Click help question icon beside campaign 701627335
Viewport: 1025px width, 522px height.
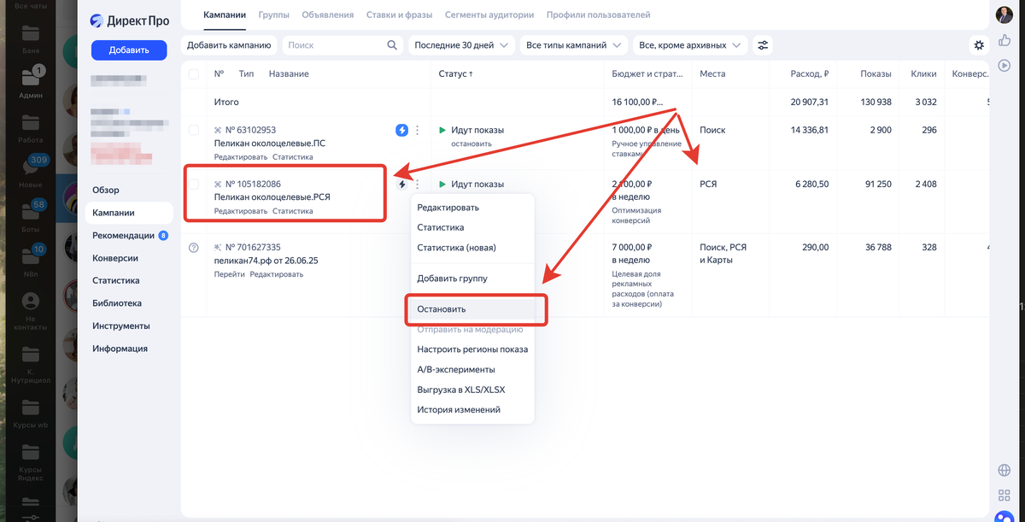click(x=193, y=248)
